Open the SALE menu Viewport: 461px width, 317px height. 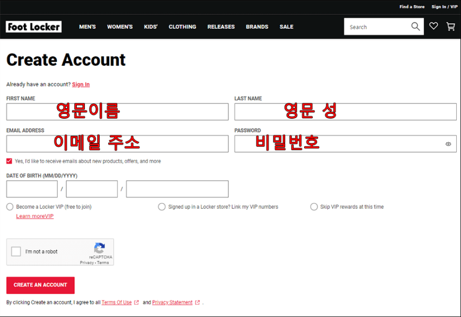coord(286,27)
